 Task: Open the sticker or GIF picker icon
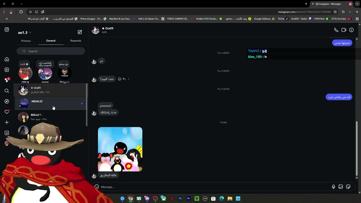click(348, 187)
